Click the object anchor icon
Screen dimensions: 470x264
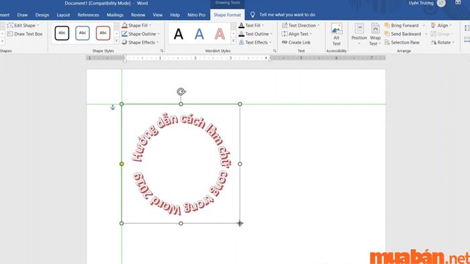pos(113,107)
